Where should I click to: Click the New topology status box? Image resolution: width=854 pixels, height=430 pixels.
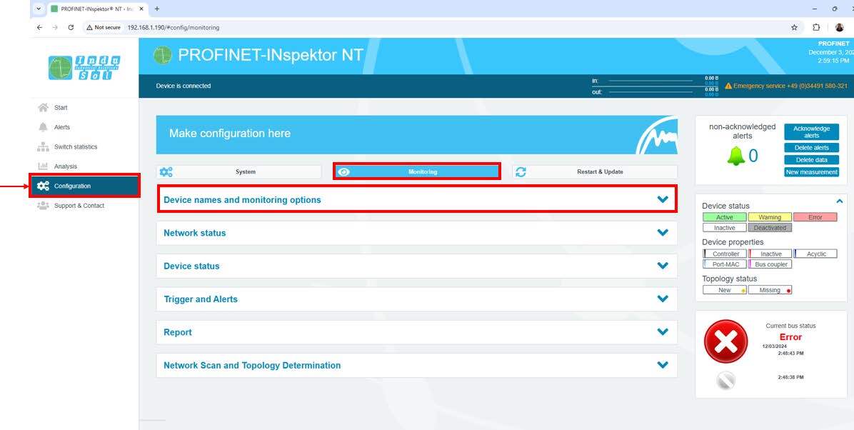pyautogui.click(x=724, y=291)
